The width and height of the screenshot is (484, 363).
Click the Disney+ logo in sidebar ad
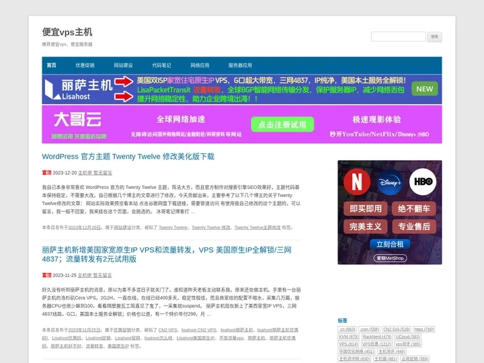point(390,182)
